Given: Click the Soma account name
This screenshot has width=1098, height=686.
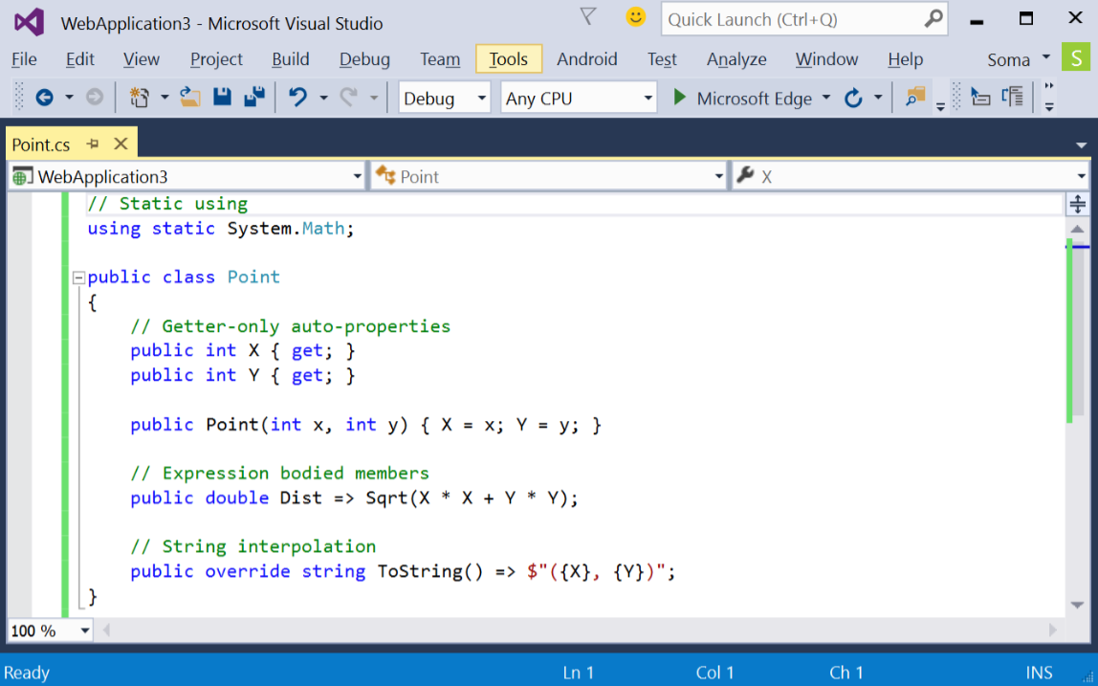Looking at the screenshot, I should click(x=1007, y=58).
